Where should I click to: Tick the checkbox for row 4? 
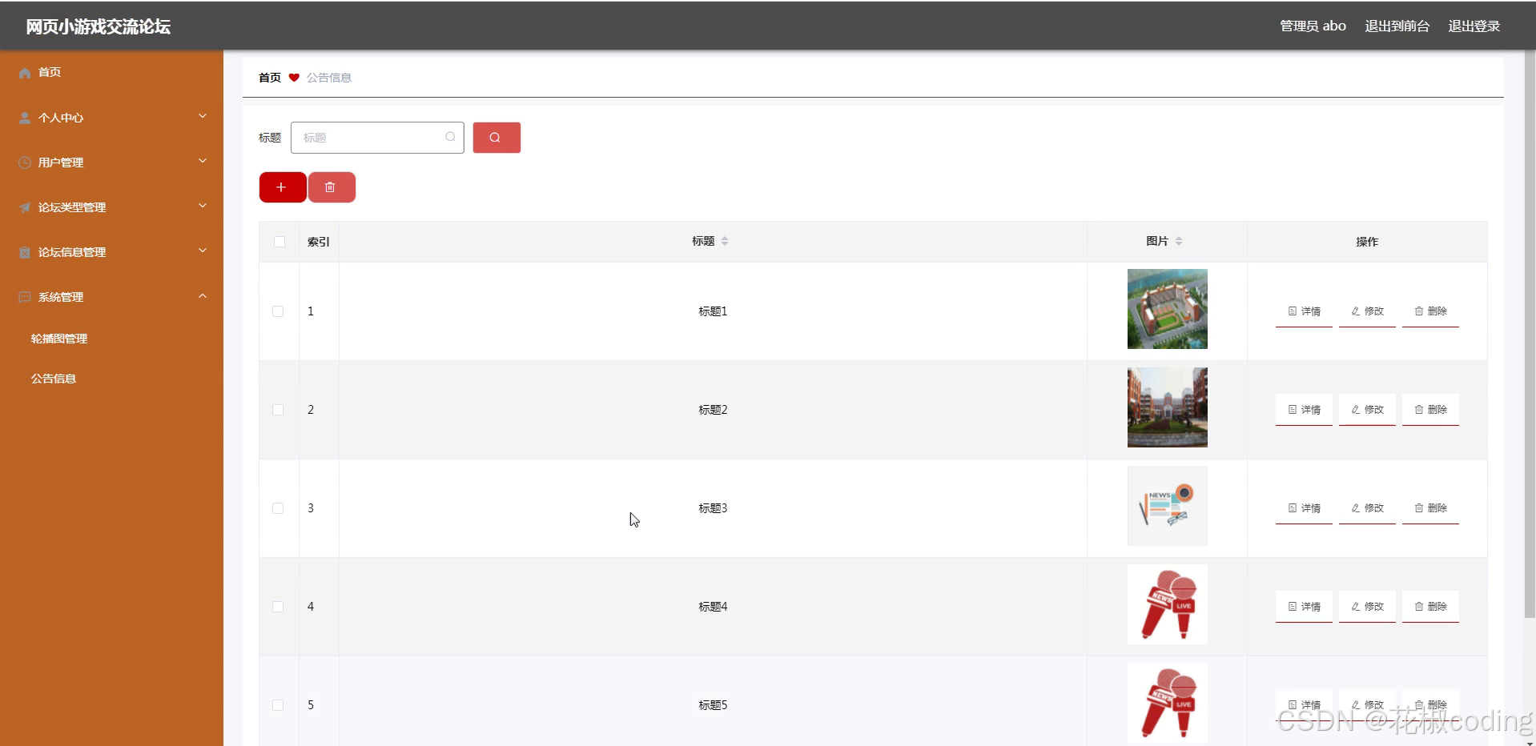(x=278, y=607)
